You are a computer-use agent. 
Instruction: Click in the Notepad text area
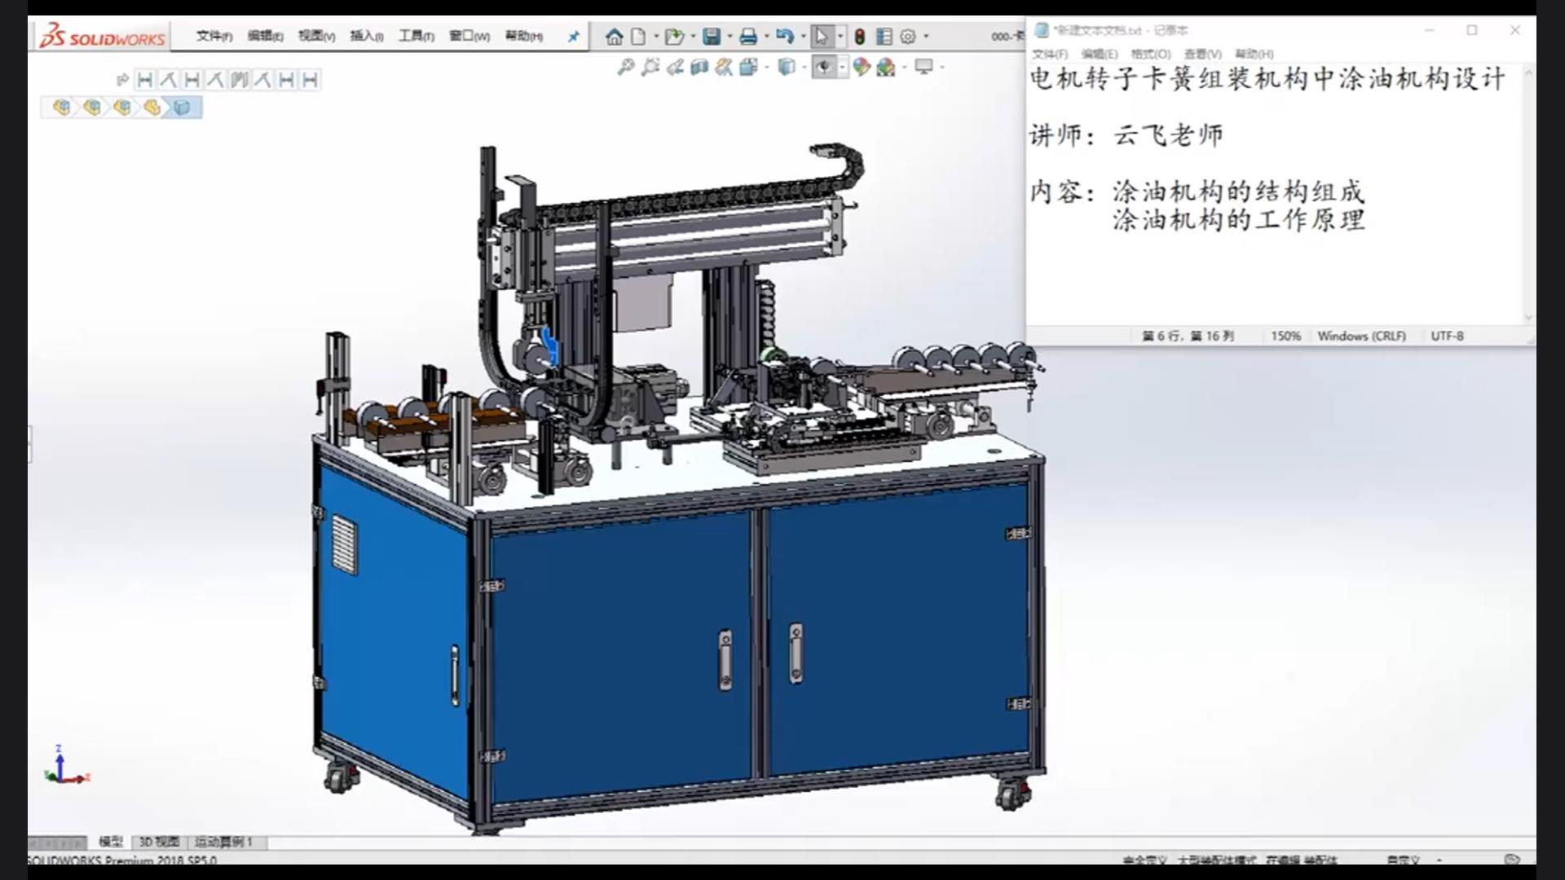pos(1272,277)
